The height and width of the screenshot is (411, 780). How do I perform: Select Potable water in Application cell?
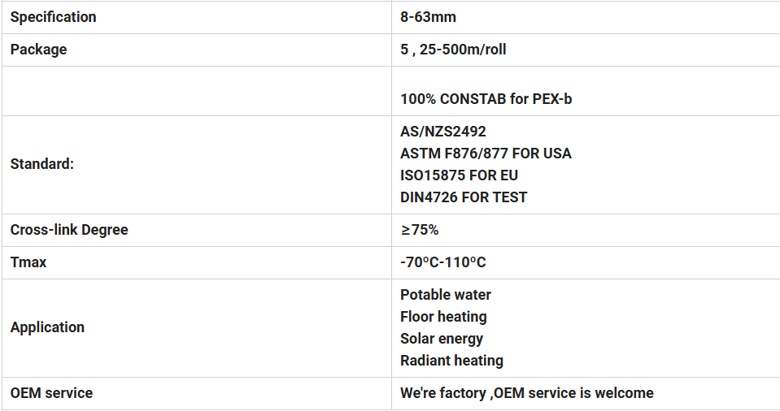(446, 295)
